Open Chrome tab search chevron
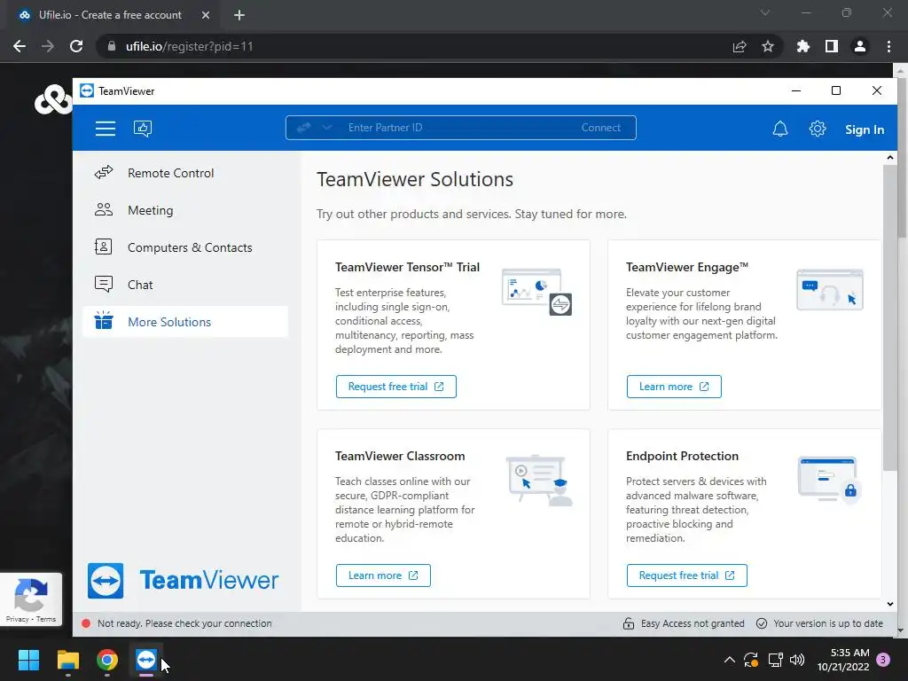This screenshot has height=681, width=908. point(765,12)
